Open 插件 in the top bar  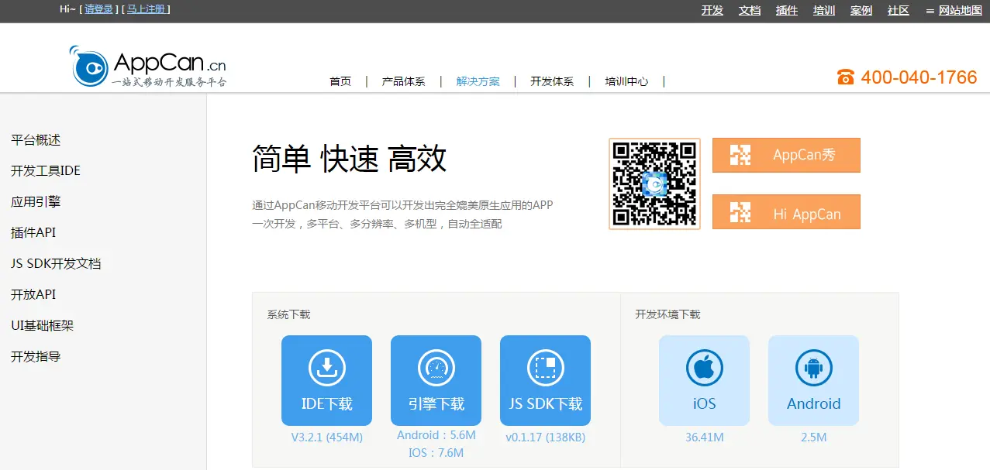[787, 10]
